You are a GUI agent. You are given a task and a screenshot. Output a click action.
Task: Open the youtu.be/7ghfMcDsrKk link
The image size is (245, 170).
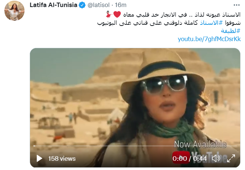pyautogui.click(x=209, y=39)
